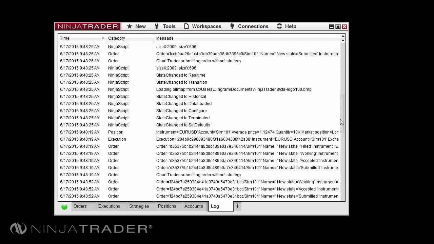Image resolution: width=434 pixels, height=244 pixels.
Task: Open the New menu
Action: [x=136, y=26]
